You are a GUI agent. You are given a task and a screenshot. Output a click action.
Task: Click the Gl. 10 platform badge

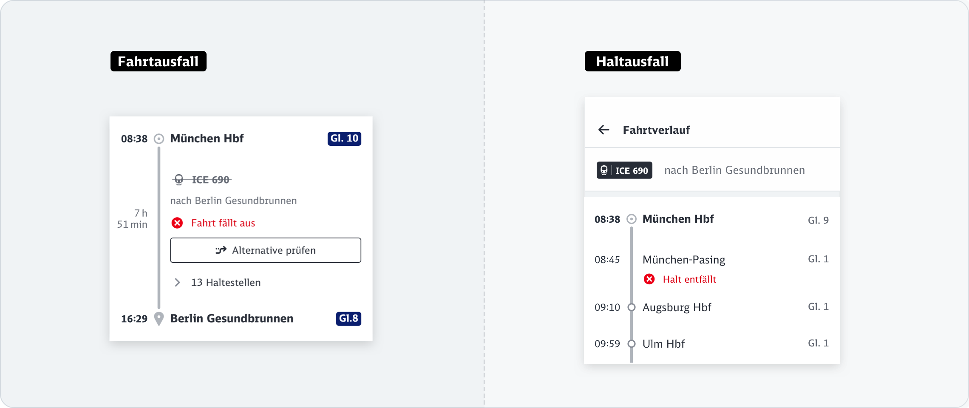point(344,139)
